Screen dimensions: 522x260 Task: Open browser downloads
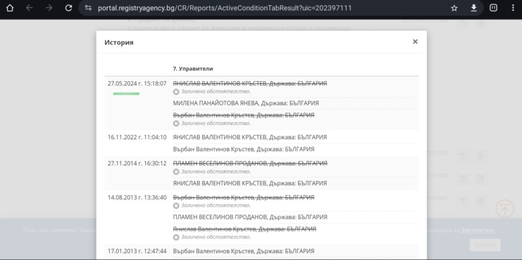pyautogui.click(x=474, y=8)
